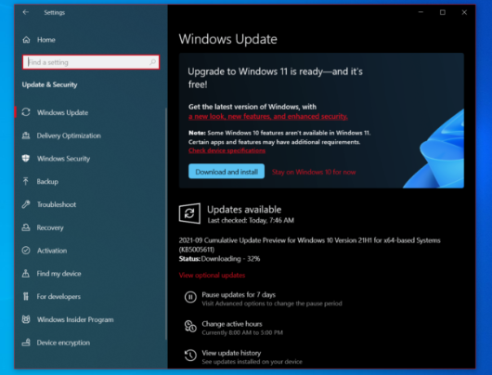Viewport: 492px width, 375px height.
Task: Click Stay on Windows 10 for now
Action: point(314,172)
